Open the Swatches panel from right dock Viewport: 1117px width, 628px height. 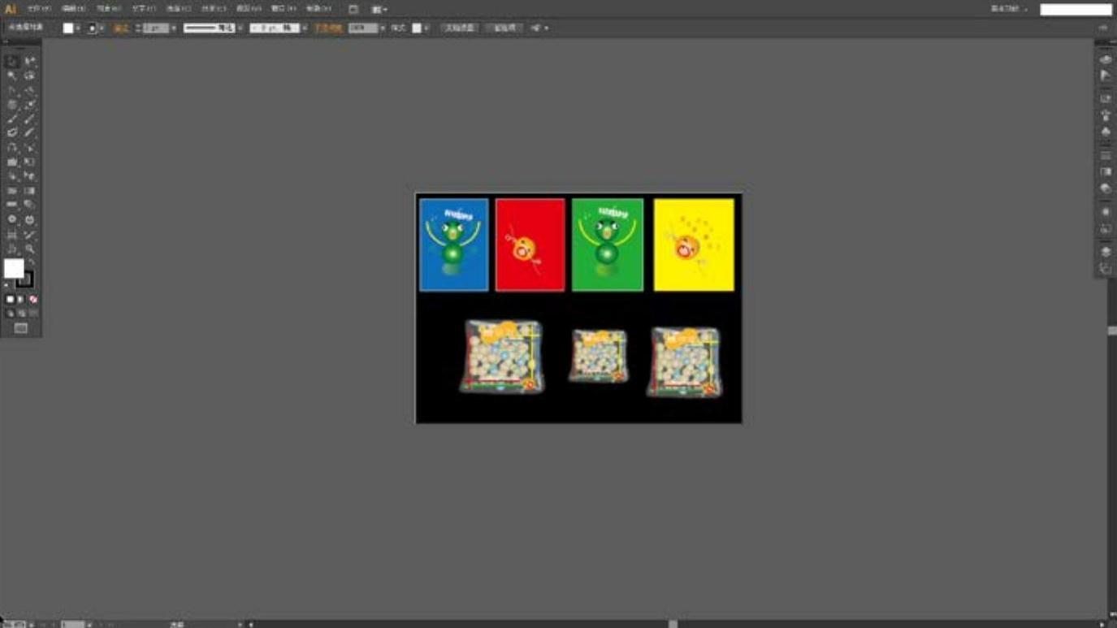click(1106, 98)
